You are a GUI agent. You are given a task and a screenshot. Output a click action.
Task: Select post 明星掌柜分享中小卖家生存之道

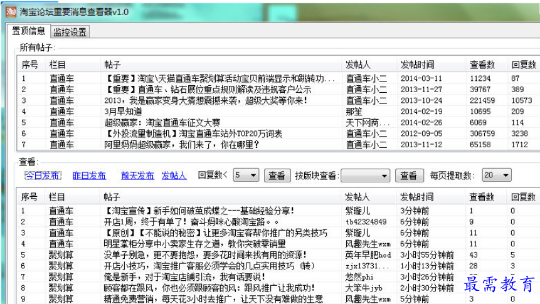click(x=194, y=244)
